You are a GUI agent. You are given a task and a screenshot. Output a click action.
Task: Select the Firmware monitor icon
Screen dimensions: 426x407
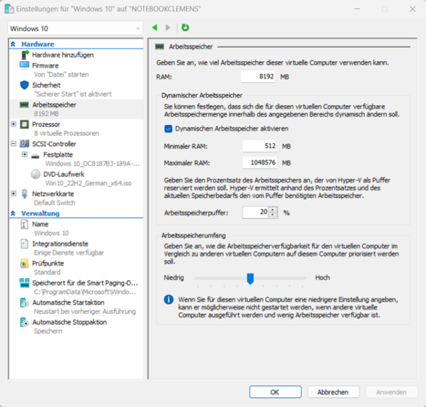[24, 66]
